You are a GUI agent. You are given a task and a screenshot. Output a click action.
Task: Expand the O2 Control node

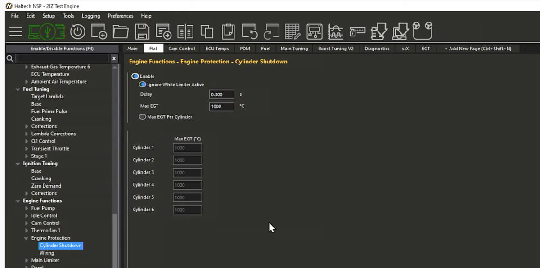point(27,141)
